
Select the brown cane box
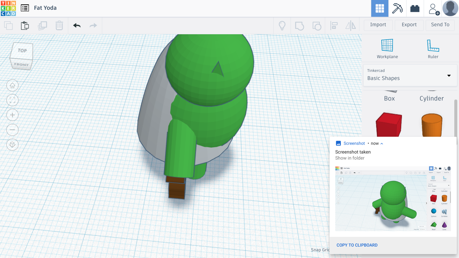coord(177,190)
